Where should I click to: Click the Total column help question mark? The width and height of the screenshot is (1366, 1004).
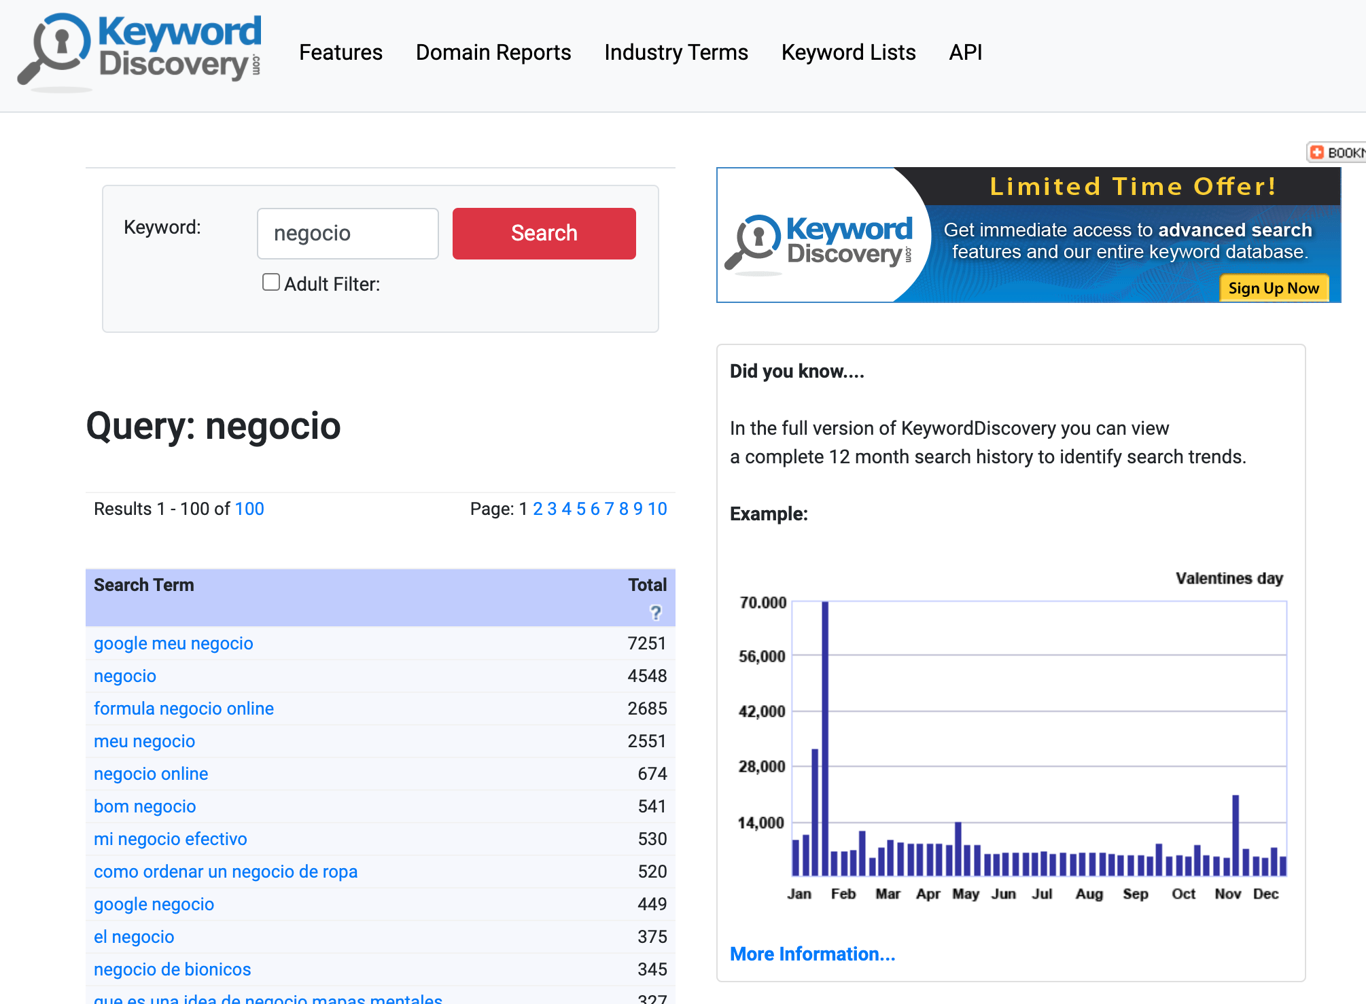(x=656, y=613)
